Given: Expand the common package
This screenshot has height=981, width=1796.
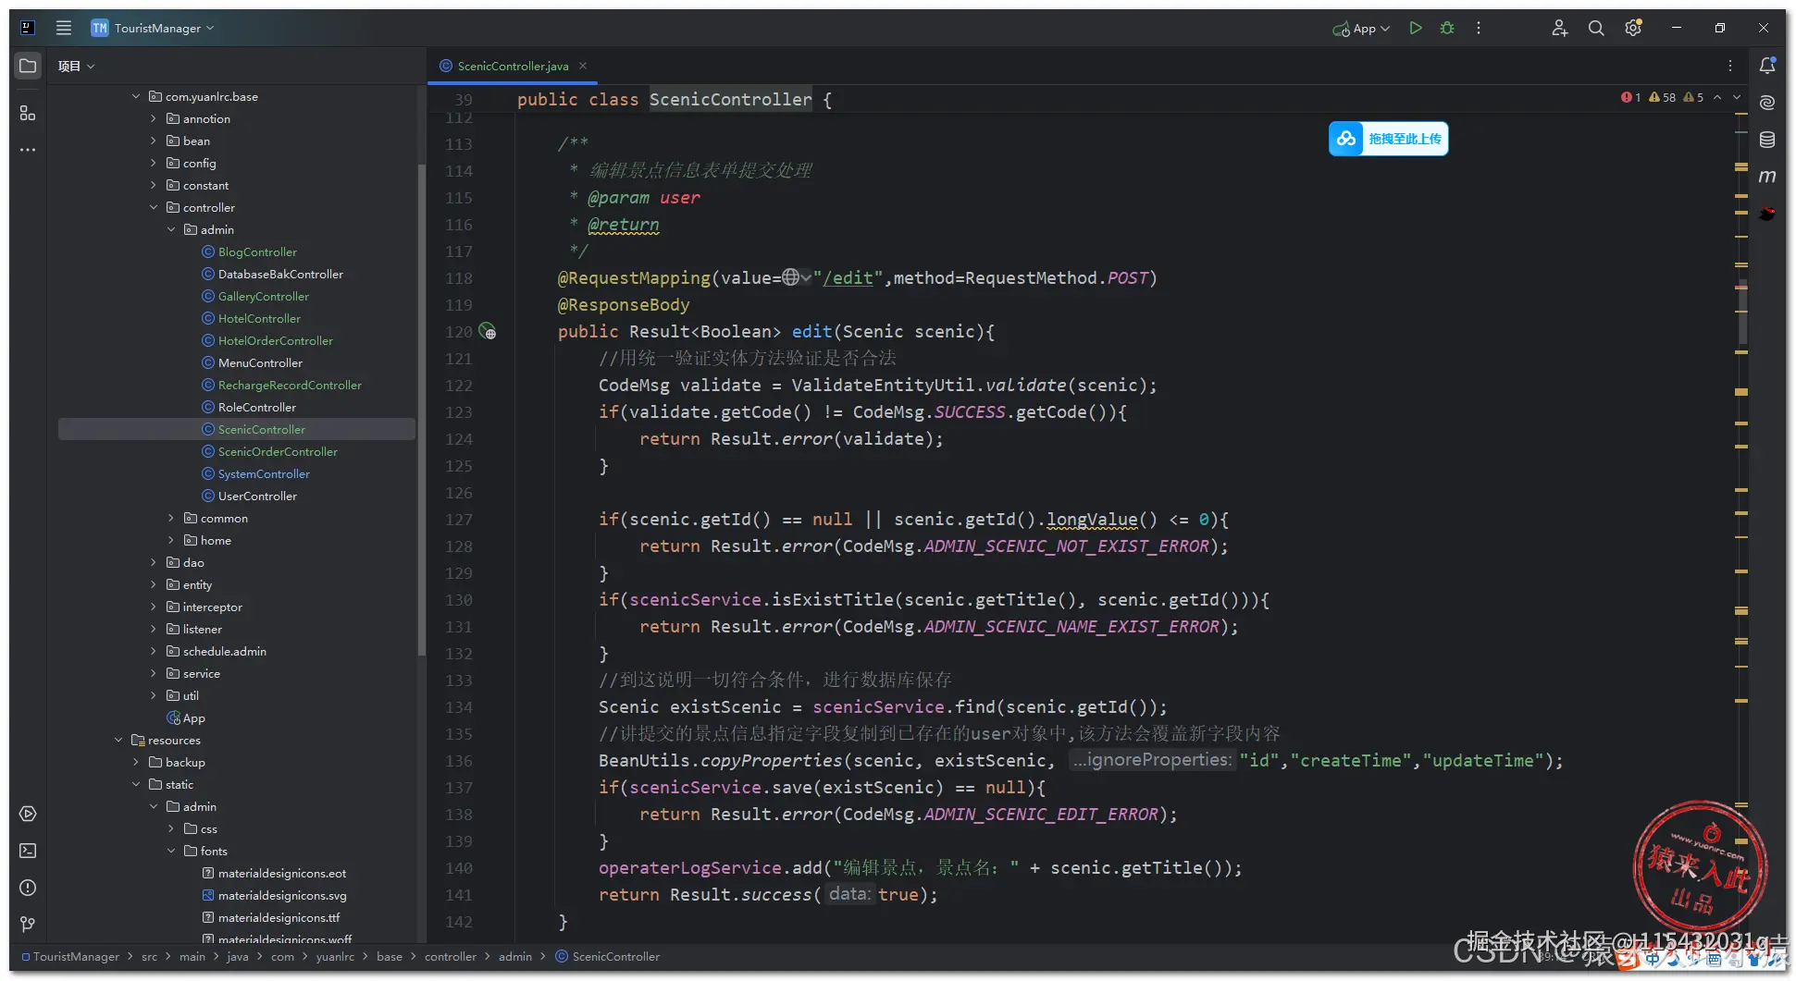Looking at the screenshot, I should [171, 518].
